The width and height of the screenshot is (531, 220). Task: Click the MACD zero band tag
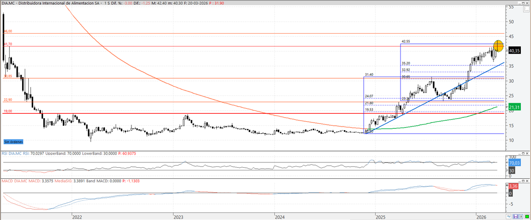pos(511,193)
